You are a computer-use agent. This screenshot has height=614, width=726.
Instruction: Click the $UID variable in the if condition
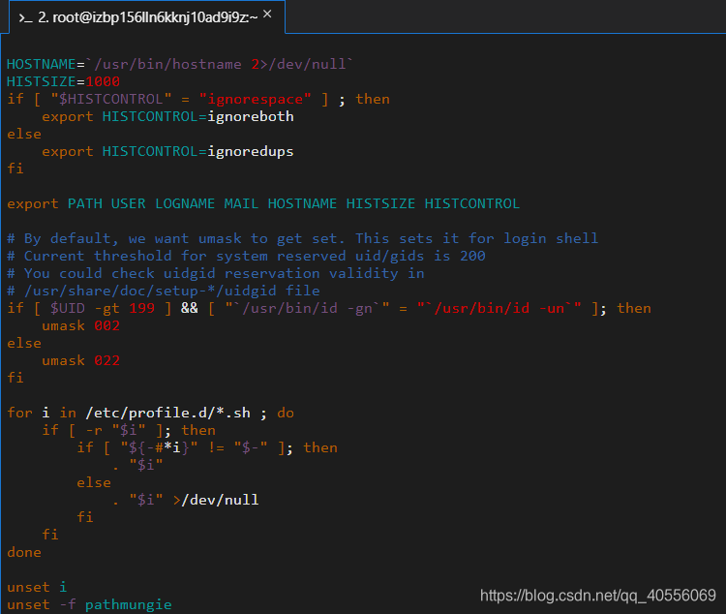click(x=68, y=308)
